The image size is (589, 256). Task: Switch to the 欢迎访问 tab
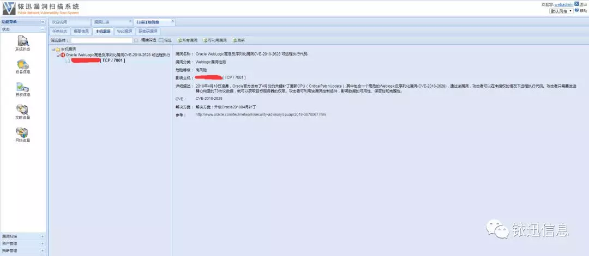pos(70,22)
